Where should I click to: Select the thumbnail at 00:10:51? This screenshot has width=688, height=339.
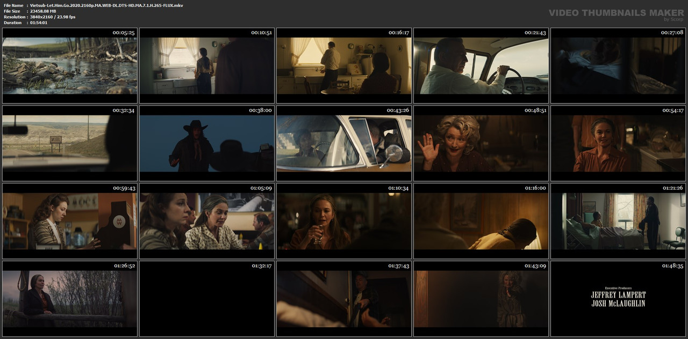(x=207, y=65)
